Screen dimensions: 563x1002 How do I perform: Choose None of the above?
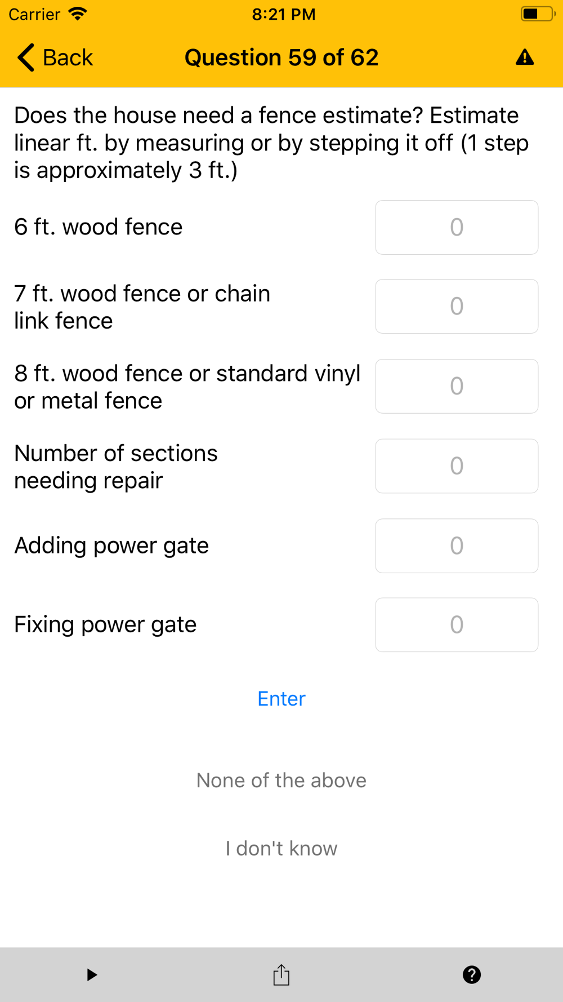click(281, 780)
